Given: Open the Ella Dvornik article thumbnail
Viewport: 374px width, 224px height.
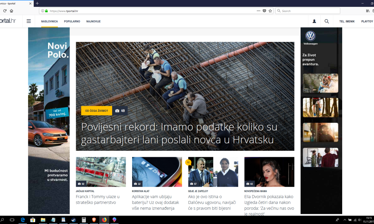Looking at the screenshot, I should click(269, 171).
